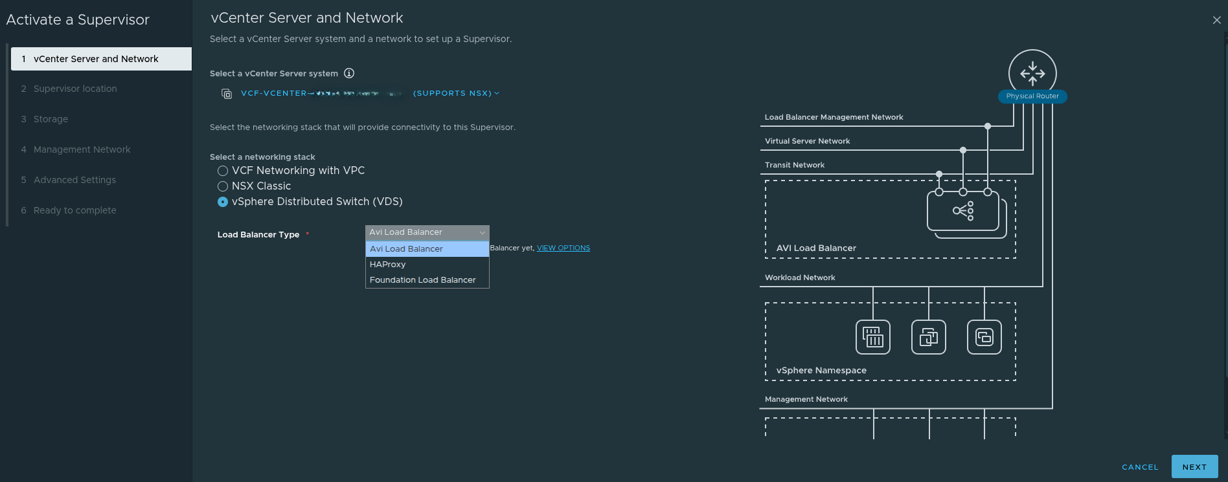Click the container pod icon in vSphere Namespace
This screenshot has width=1228, height=482.
tap(873, 337)
